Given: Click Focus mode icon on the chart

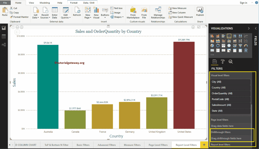Looking at the screenshot, I should pos(199,27).
